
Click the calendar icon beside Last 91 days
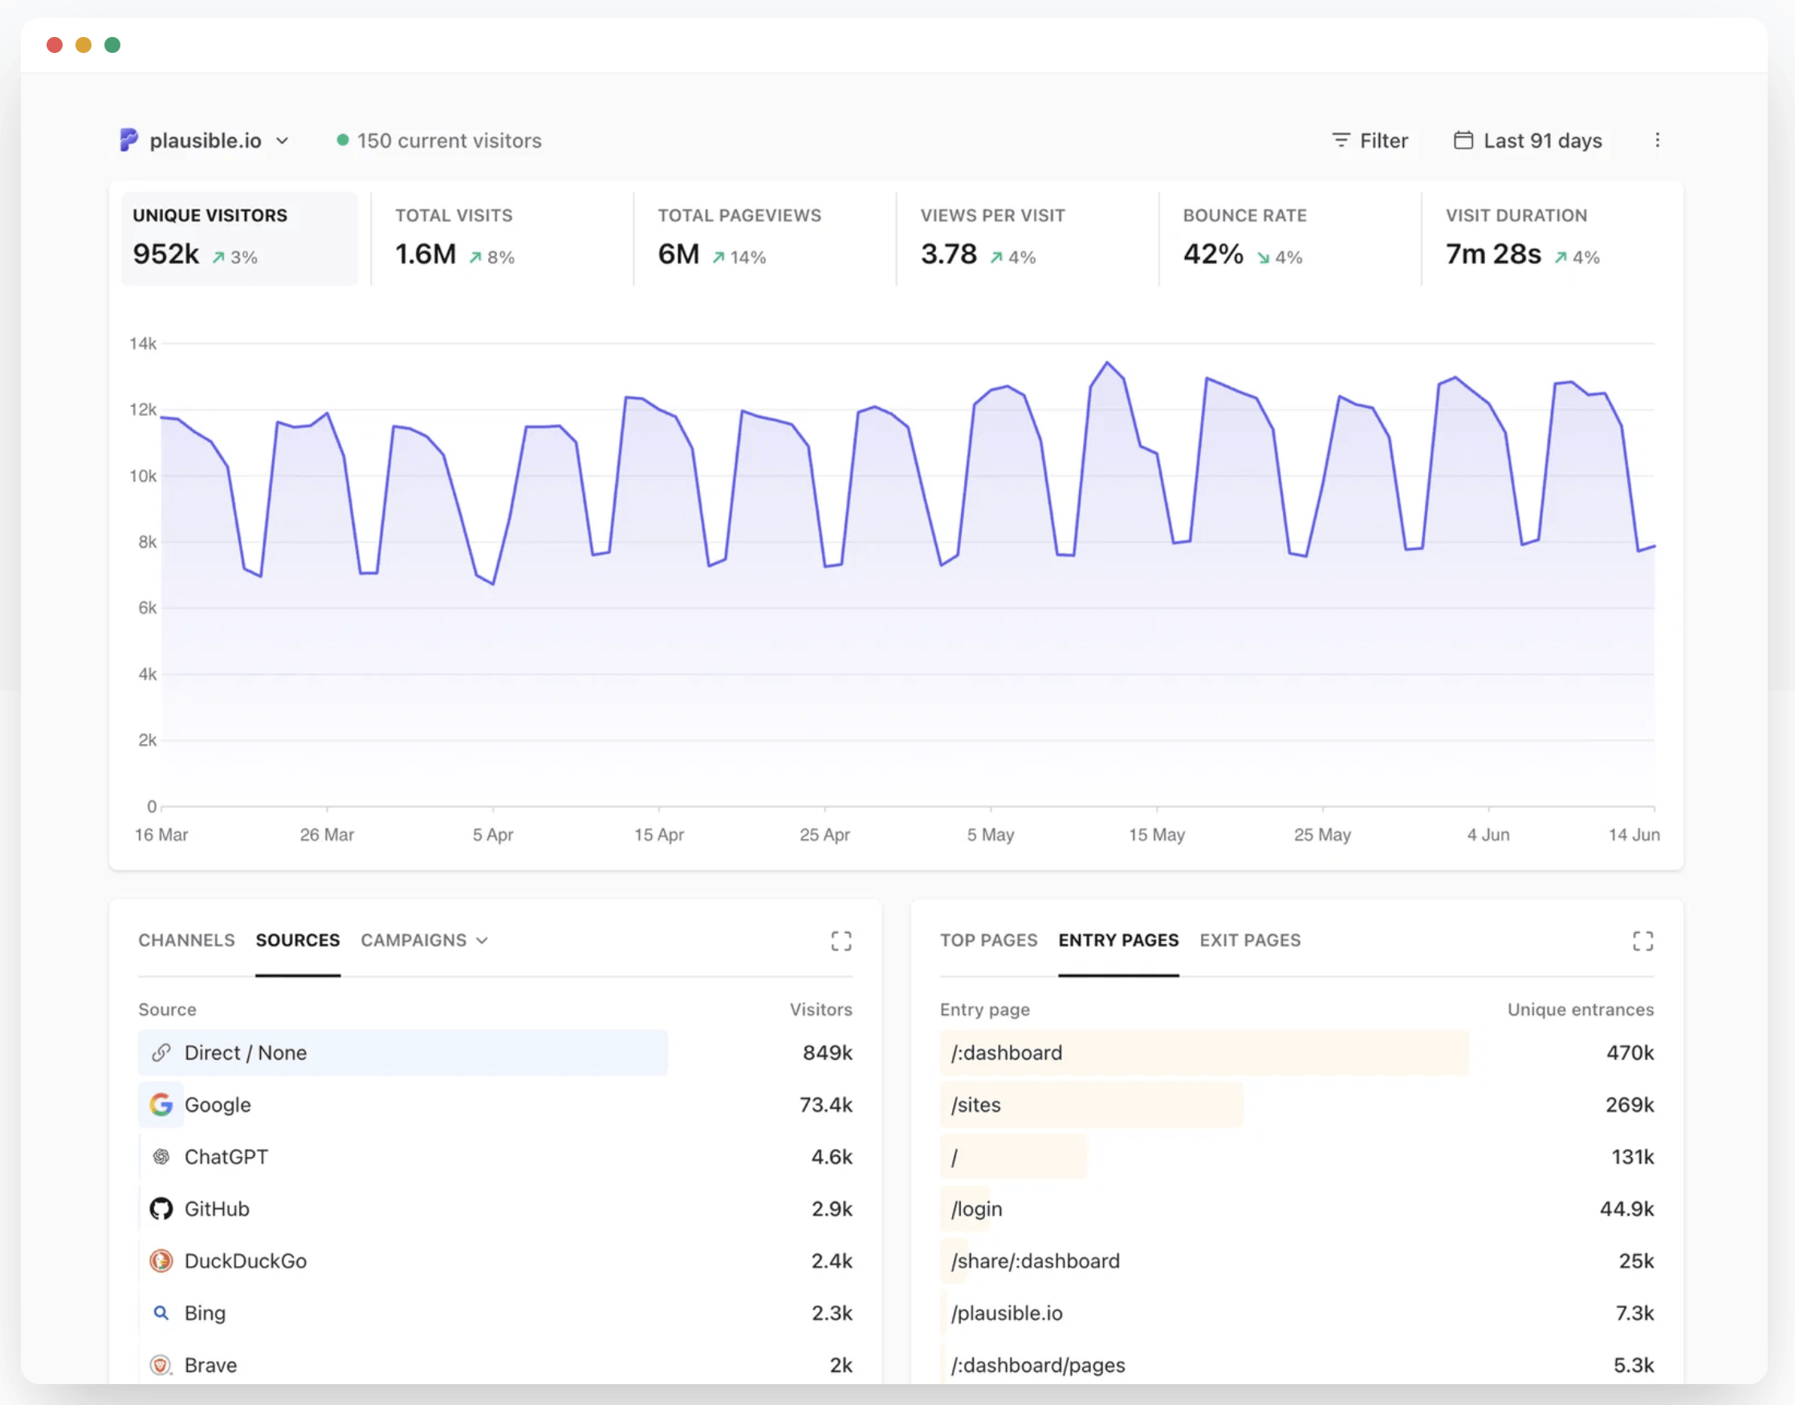click(x=1463, y=140)
